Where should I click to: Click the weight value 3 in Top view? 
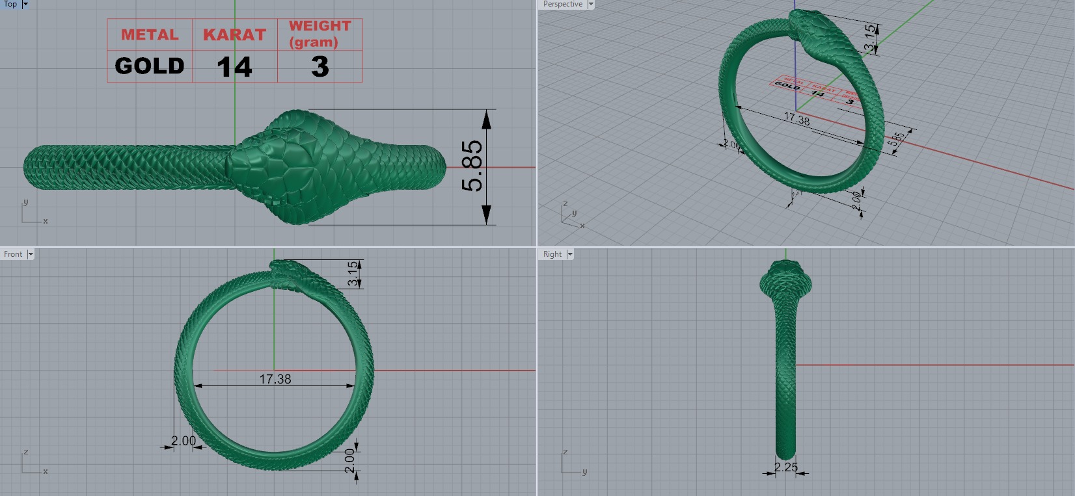pyautogui.click(x=320, y=67)
